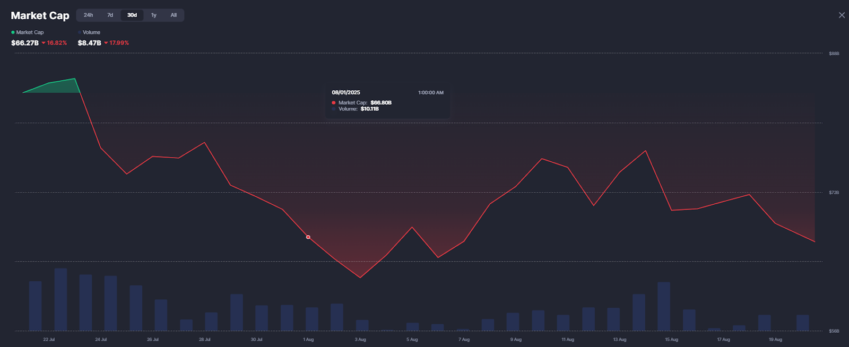849x347 pixels.
Task: Display the All time range
Action: tap(174, 15)
